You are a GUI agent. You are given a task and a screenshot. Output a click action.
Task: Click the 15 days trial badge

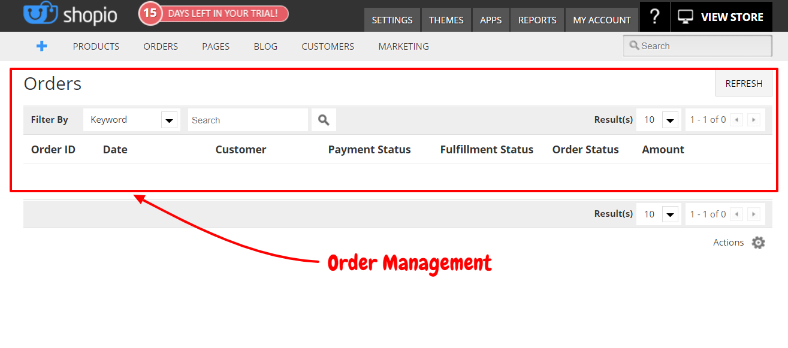[x=213, y=13]
